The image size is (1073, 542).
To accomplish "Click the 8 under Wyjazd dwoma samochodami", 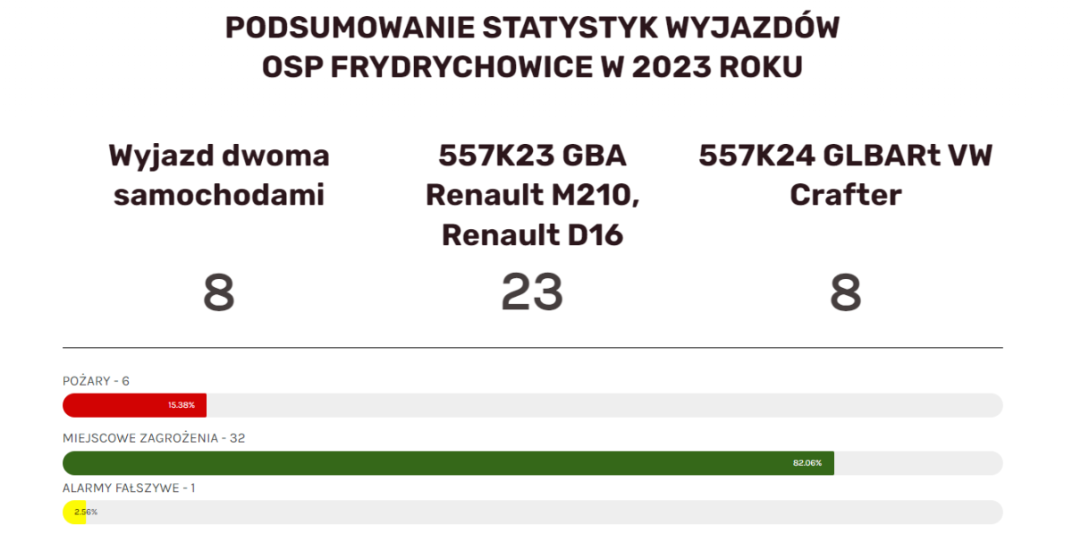I will [x=219, y=292].
